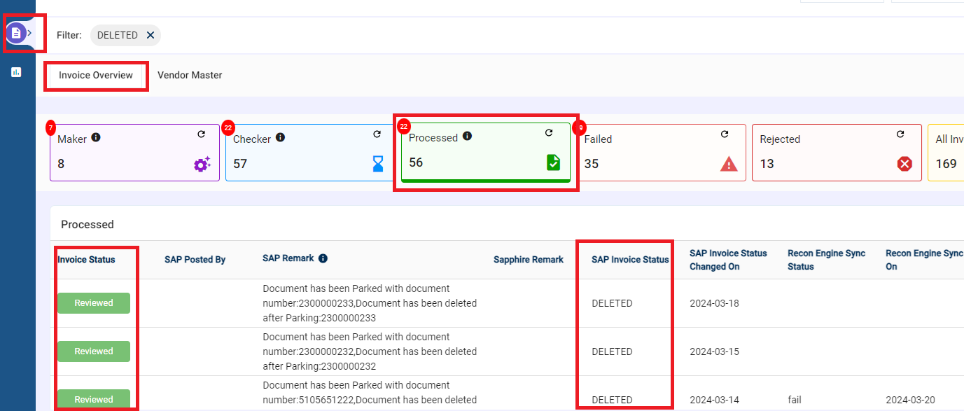964x411 pixels.
Task: Select the Rejected status card showing 13
Action: click(x=837, y=153)
